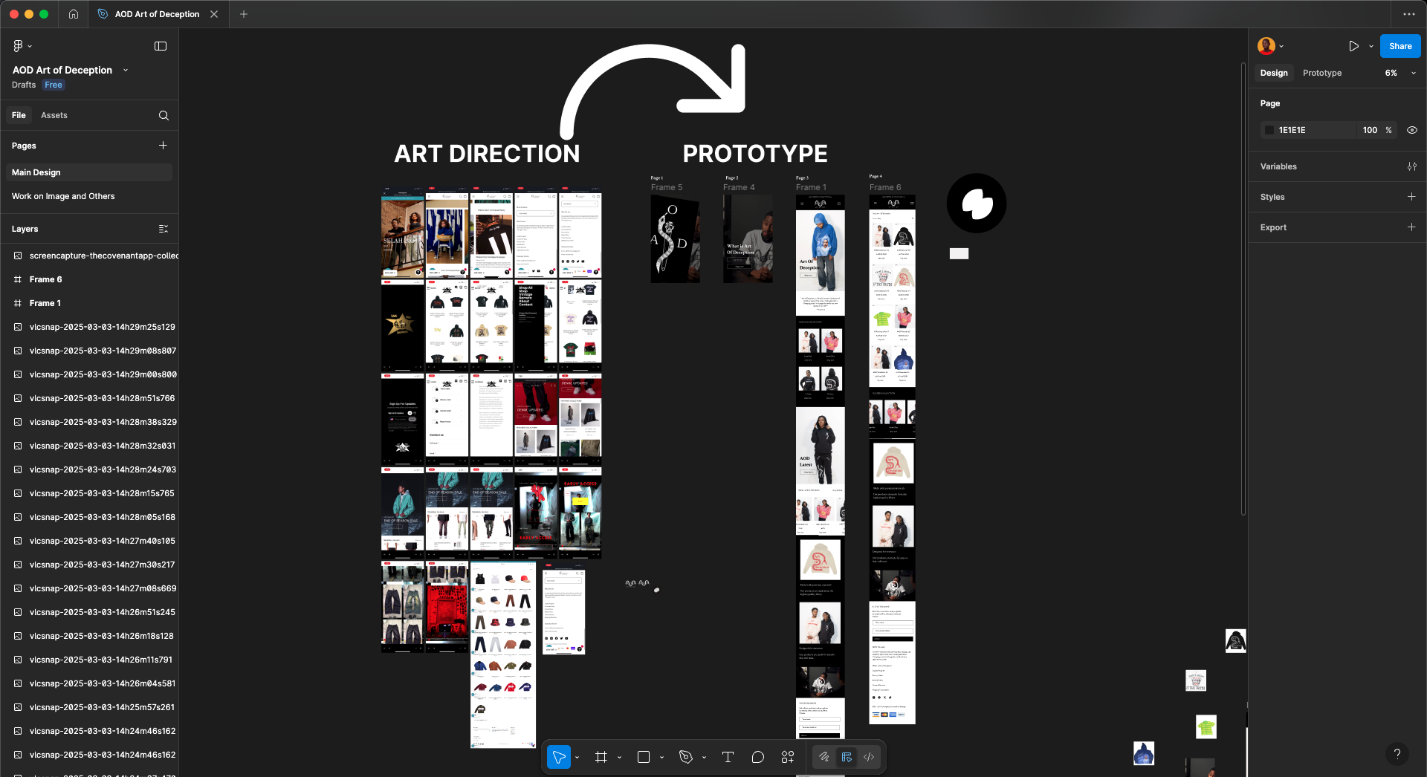Select the Frame 6 layer

[x=45, y=279]
